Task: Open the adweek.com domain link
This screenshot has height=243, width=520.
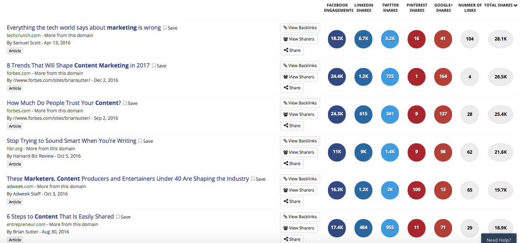Action: tap(20, 187)
